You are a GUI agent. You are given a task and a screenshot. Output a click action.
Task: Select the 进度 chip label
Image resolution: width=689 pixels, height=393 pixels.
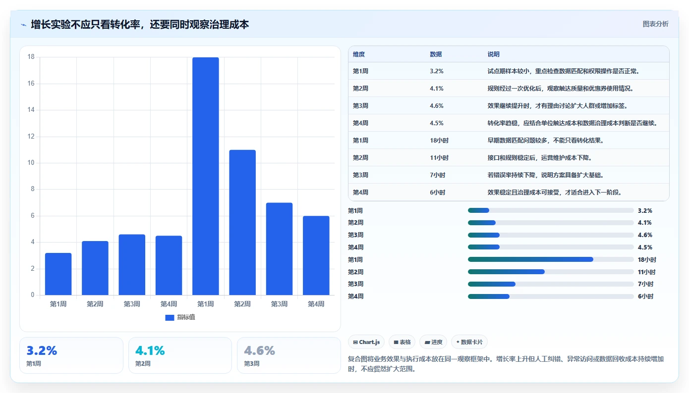437,342
